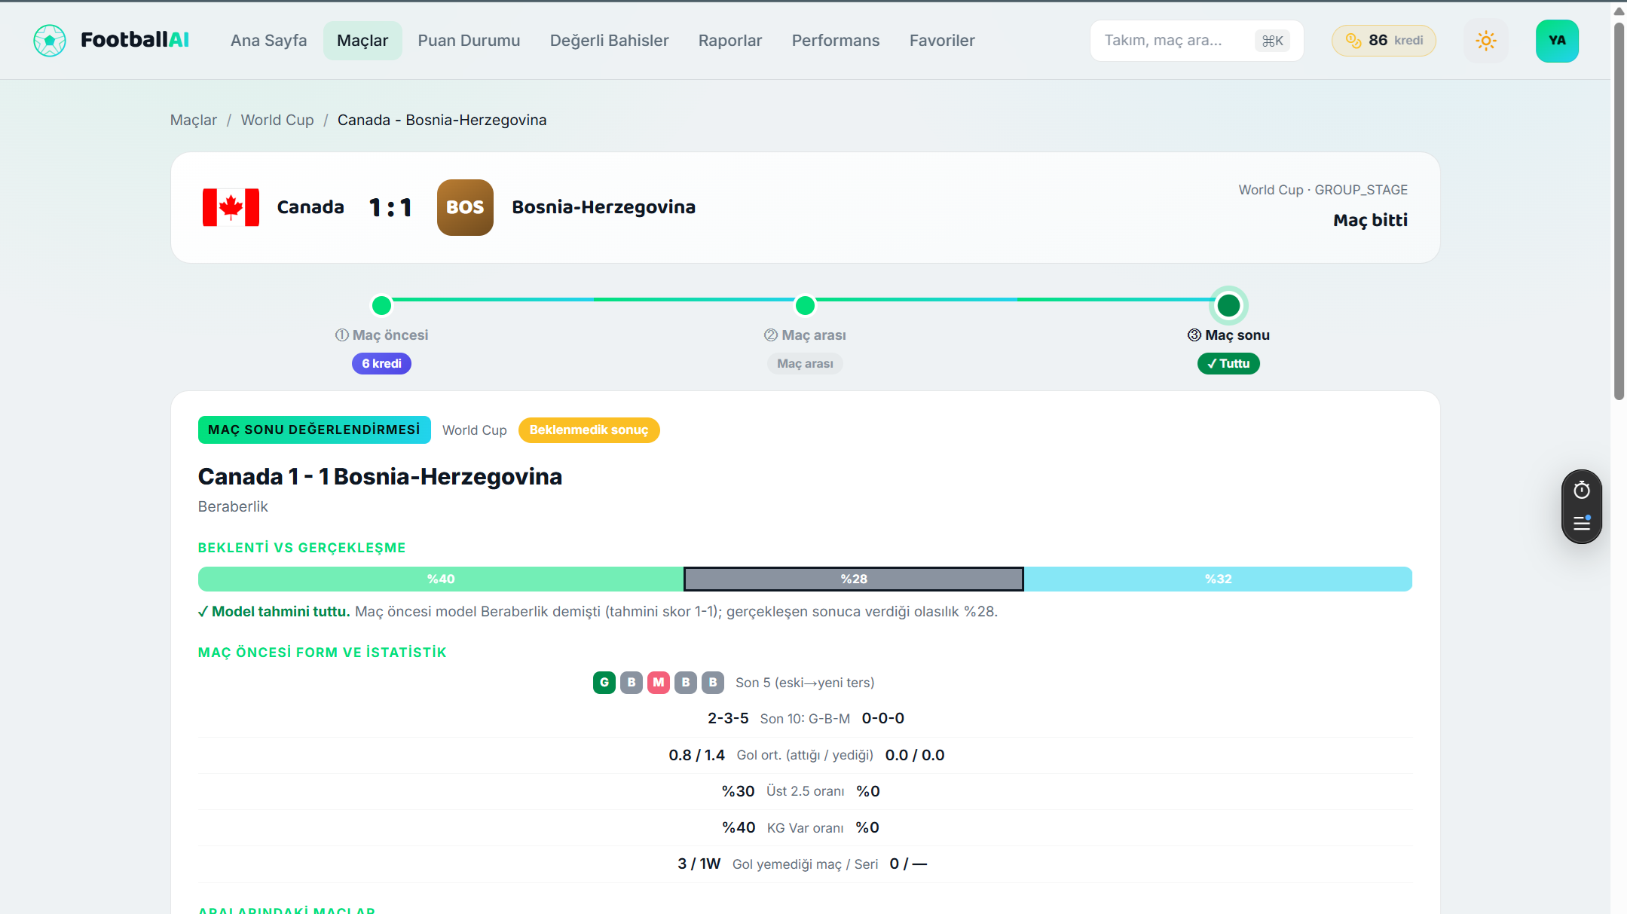The height and width of the screenshot is (914, 1627).
Task: Click the stopwatch icon in floating widget
Action: (1582, 491)
